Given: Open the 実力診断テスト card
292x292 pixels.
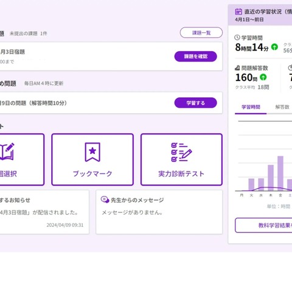Looking at the screenshot, I should tap(181, 159).
